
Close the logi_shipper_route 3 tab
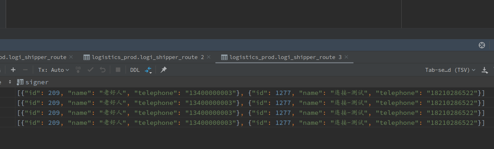click(346, 57)
